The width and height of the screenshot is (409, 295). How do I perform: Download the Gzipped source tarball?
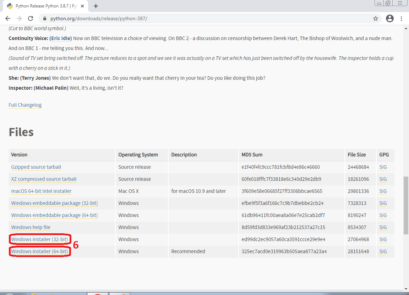36,167
